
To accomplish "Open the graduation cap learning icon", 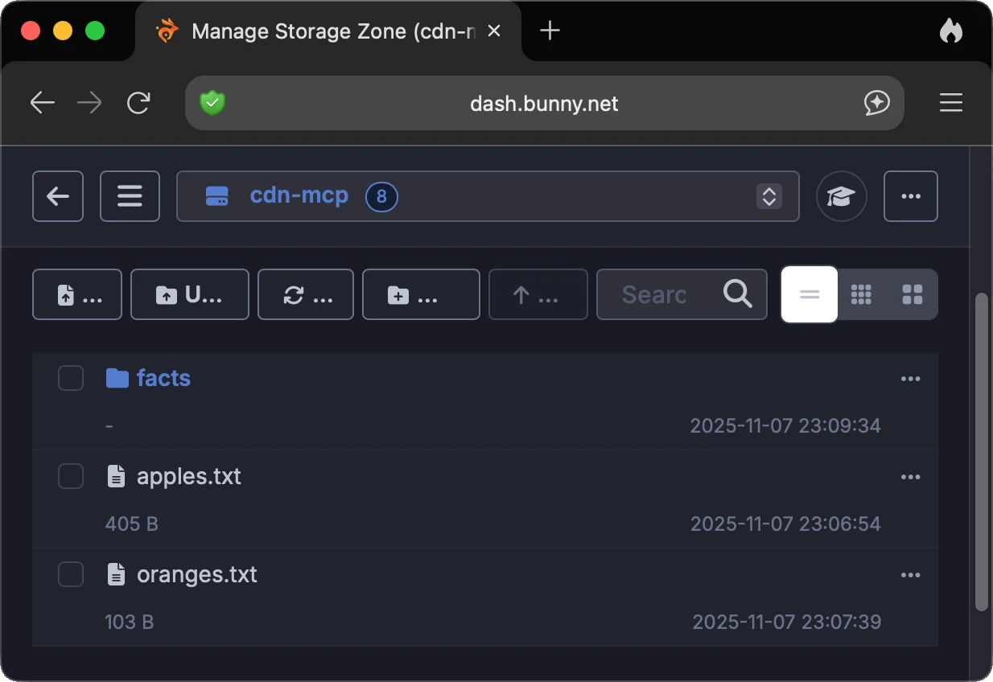I will [842, 196].
